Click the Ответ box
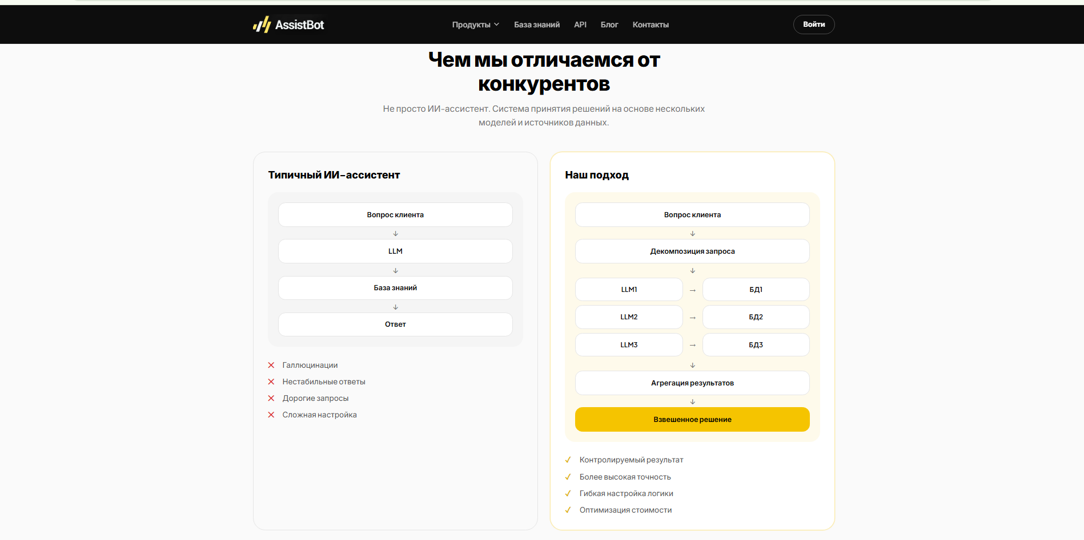The image size is (1084, 540). click(x=395, y=324)
